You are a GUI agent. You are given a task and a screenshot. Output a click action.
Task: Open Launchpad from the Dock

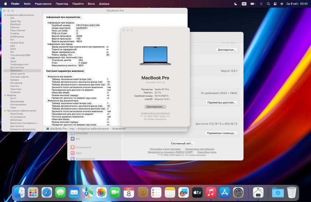tap(33, 192)
